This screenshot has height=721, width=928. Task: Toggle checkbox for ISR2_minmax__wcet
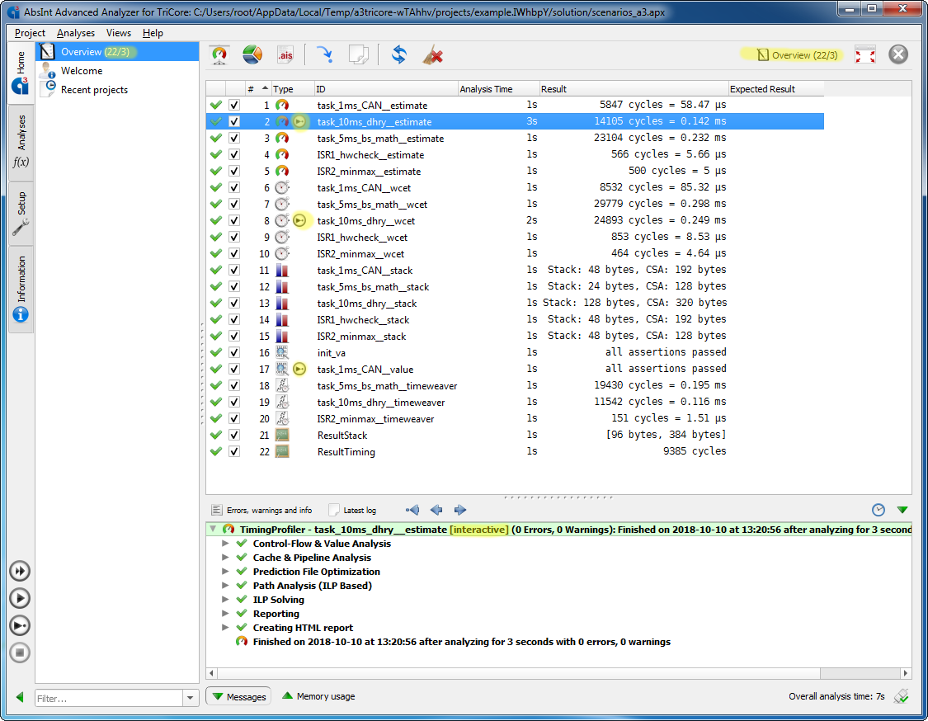coord(234,254)
